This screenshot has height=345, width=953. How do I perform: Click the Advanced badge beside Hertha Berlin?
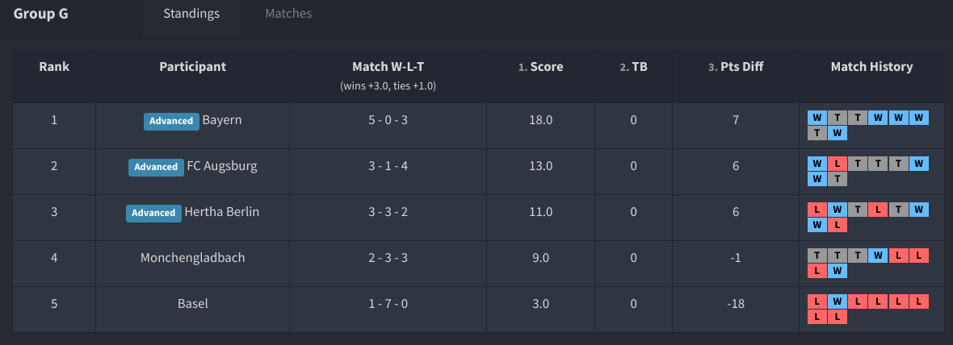click(x=153, y=213)
